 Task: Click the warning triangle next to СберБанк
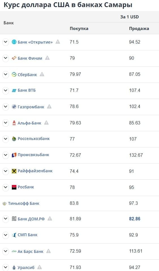(x=42, y=74)
